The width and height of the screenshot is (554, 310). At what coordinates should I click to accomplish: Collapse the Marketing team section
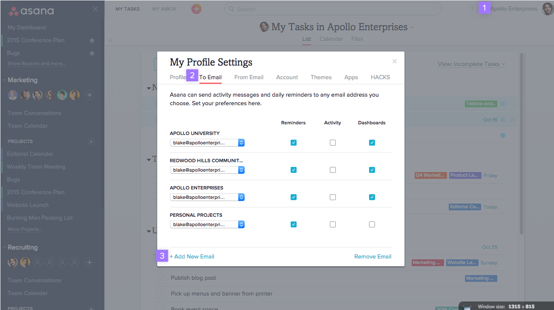pyautogui.click(x=5, y=80)
